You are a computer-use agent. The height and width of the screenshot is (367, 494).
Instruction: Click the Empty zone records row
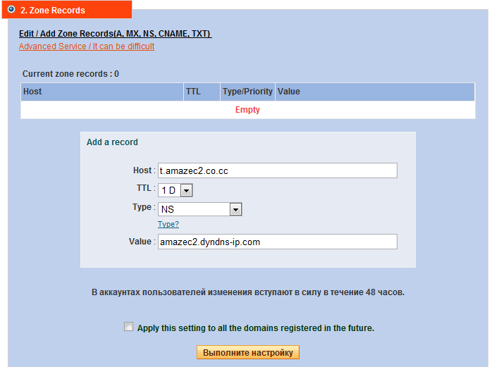click(247, 110)
